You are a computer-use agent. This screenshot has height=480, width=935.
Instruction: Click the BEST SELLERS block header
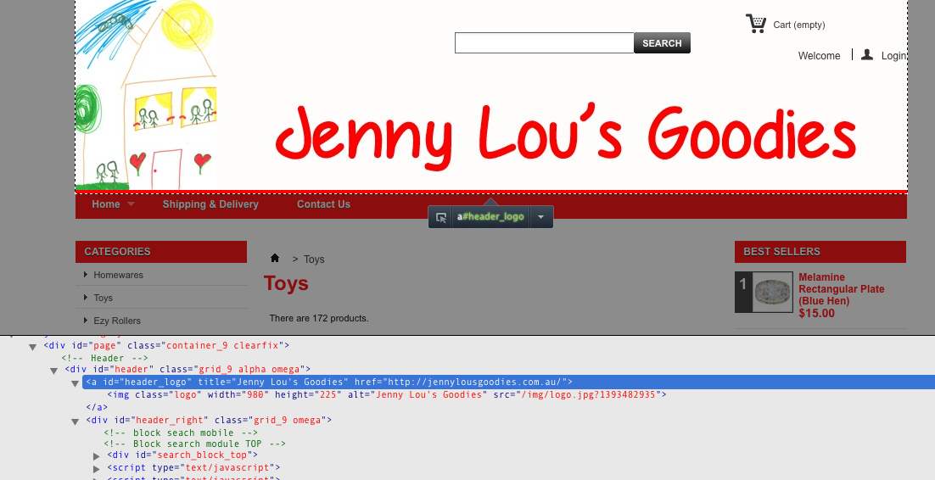pyautogui.click(x=820, y=252)
